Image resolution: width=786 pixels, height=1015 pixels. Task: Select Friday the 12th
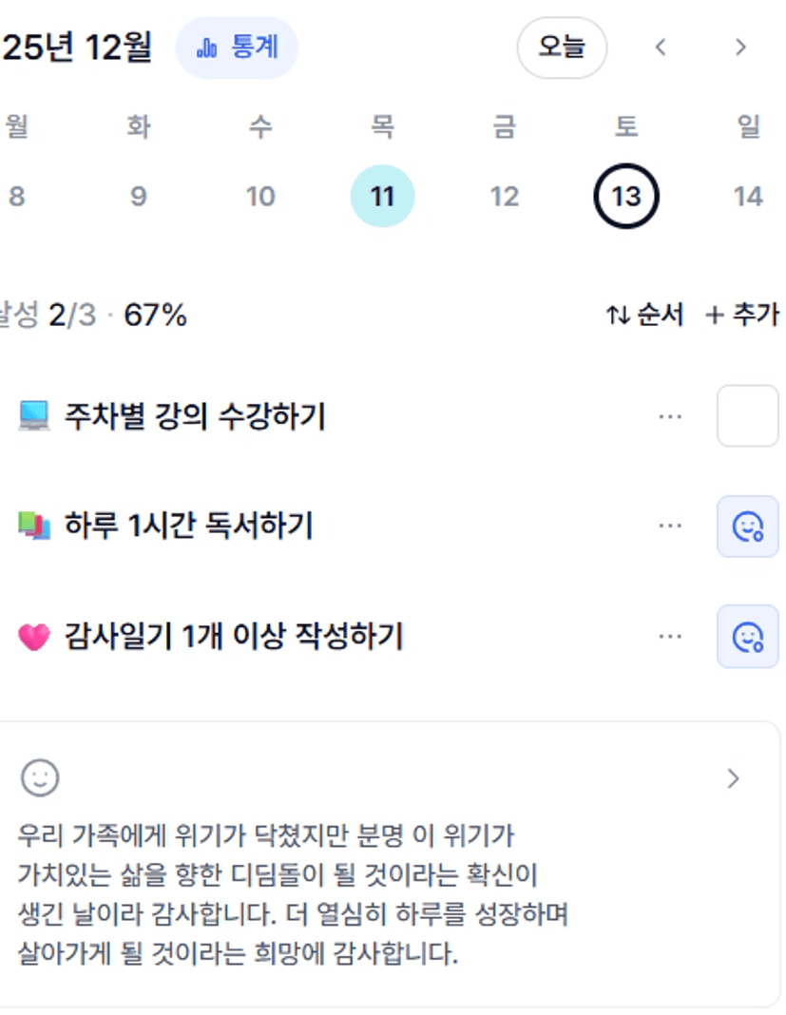tap(504, 197)
